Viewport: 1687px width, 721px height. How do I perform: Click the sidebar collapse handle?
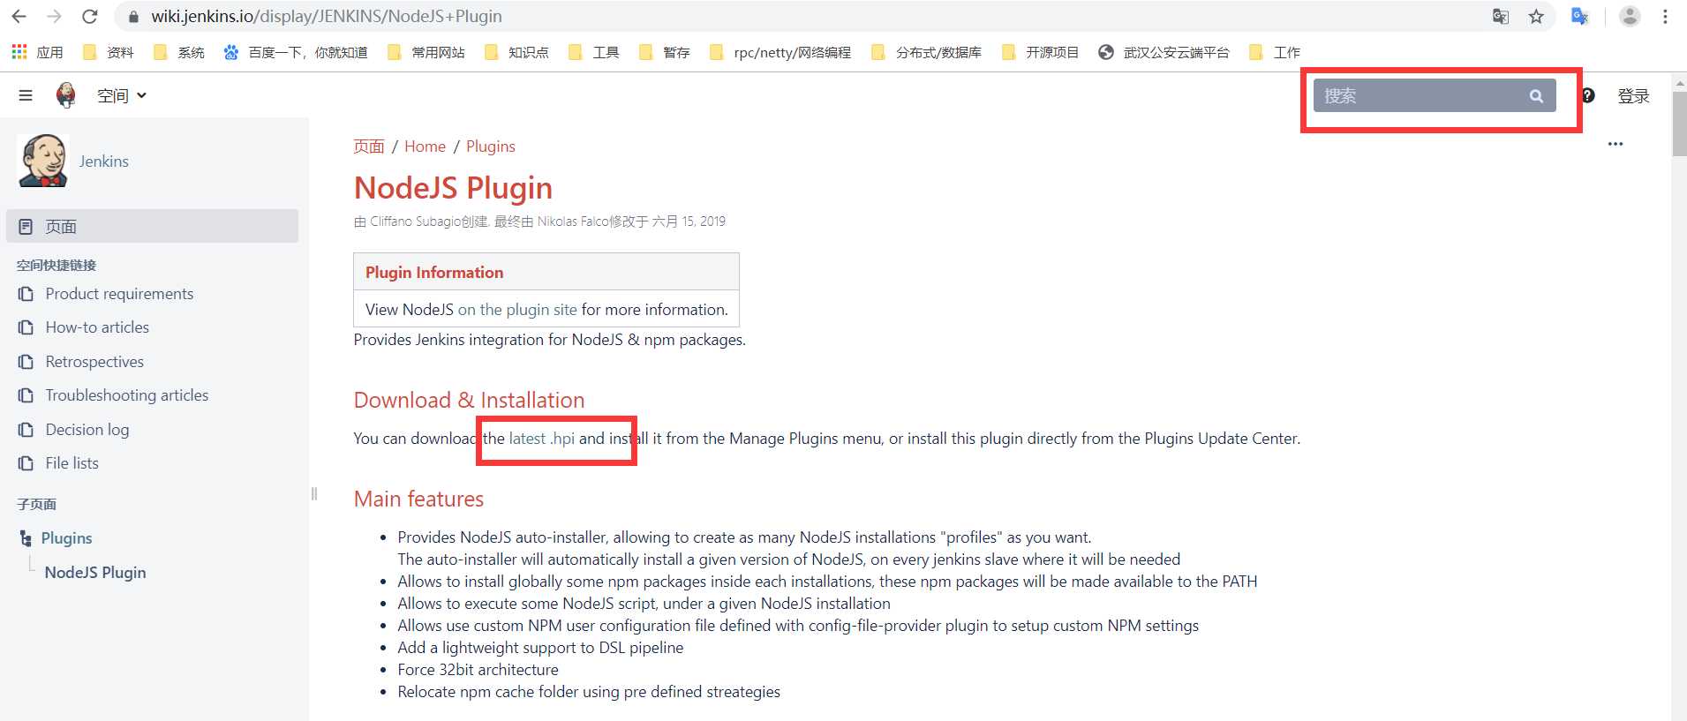point(313,494)
